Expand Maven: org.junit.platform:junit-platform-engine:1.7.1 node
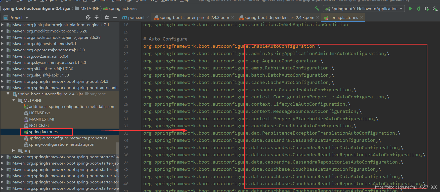440x192 pixels. [x=3, y=25]
